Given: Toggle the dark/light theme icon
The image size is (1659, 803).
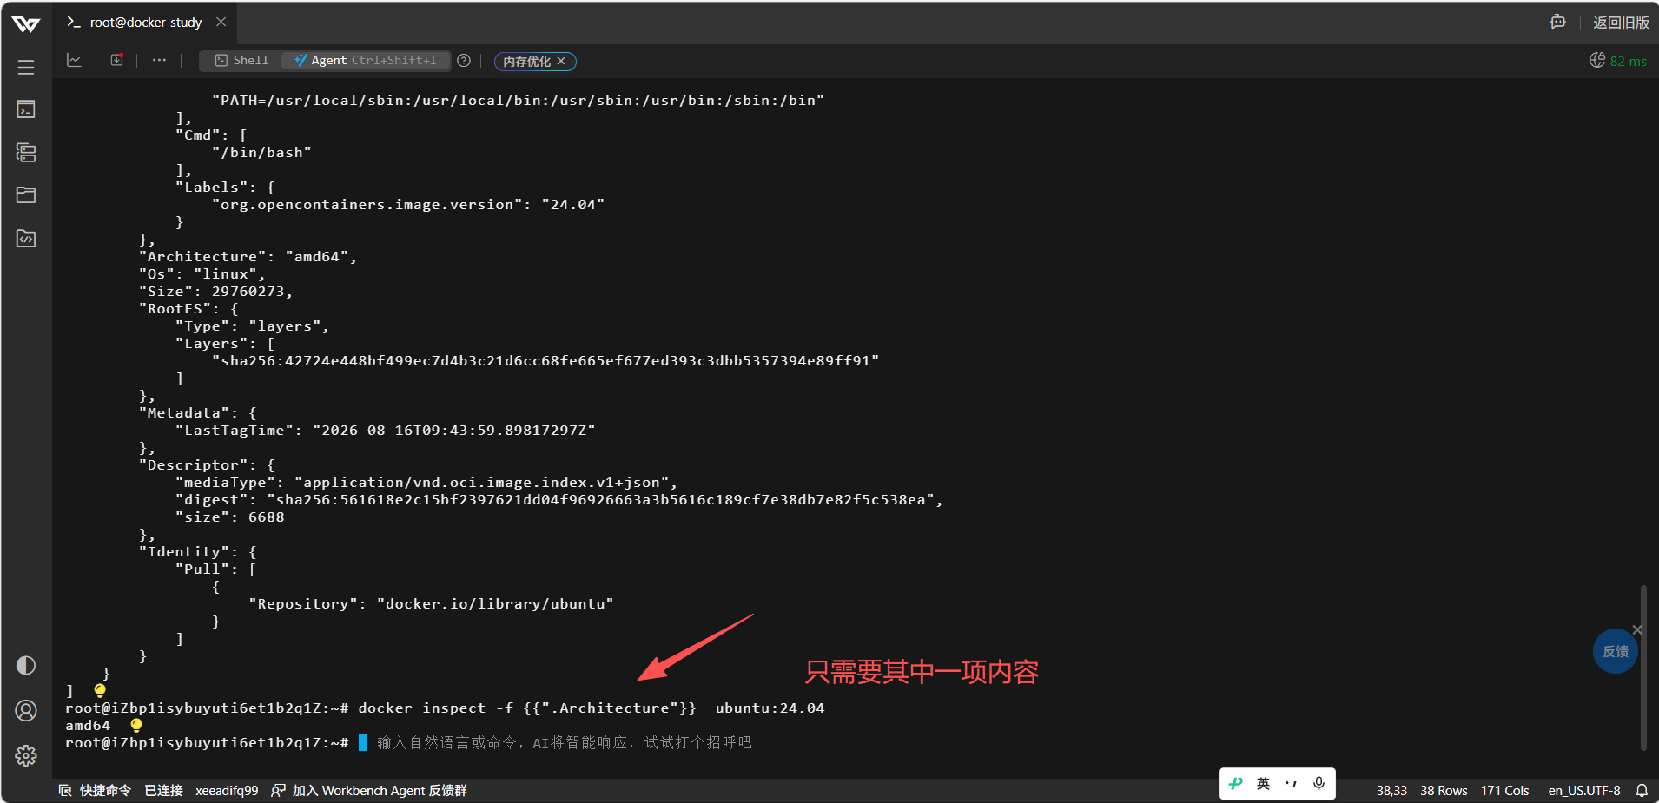Looking at the screenshot, I should [26, 665].
